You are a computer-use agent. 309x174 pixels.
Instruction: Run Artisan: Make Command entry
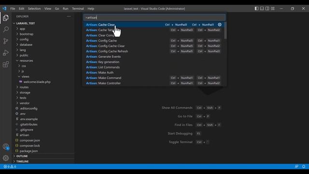(x=154, y=78)
